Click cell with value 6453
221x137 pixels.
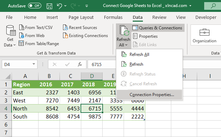pyautogui.click(x=70, y=108)
